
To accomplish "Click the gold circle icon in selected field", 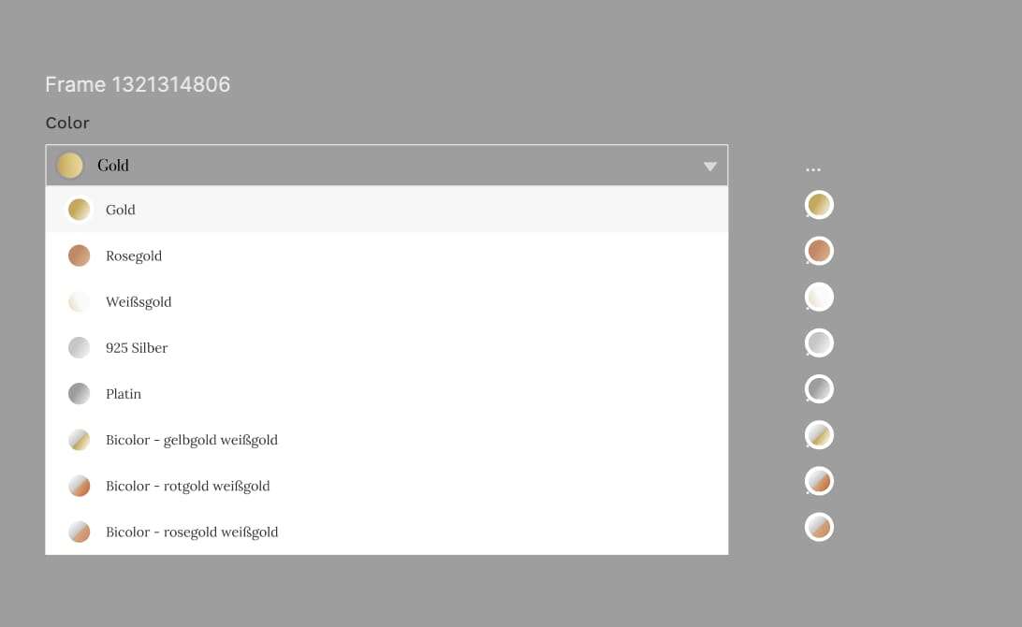I will tap(70, 166).
